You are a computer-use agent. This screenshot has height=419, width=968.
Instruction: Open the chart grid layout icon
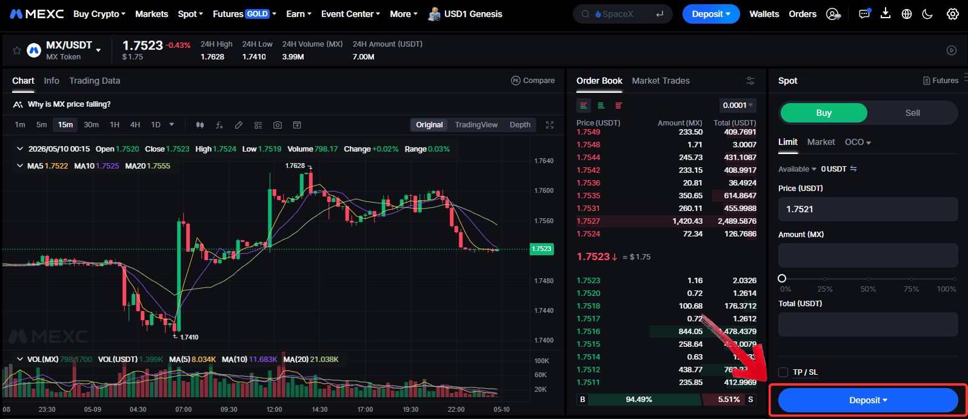click(258, 125)
